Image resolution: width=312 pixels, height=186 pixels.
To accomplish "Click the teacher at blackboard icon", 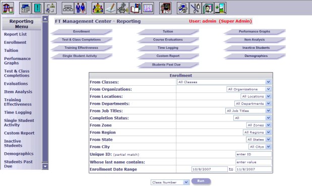I will tap(165, 8).
